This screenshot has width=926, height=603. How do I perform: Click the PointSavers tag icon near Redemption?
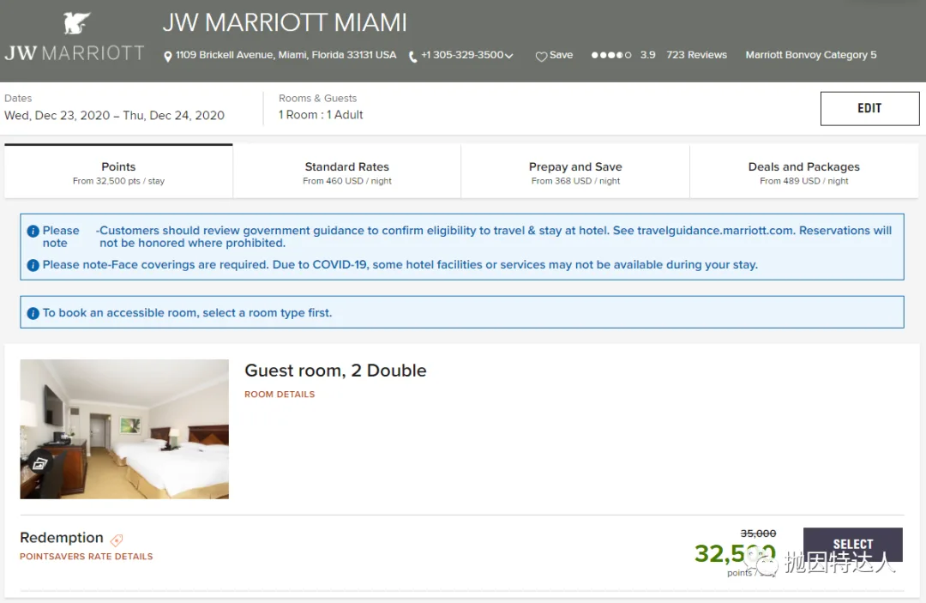tap(117, 540)
